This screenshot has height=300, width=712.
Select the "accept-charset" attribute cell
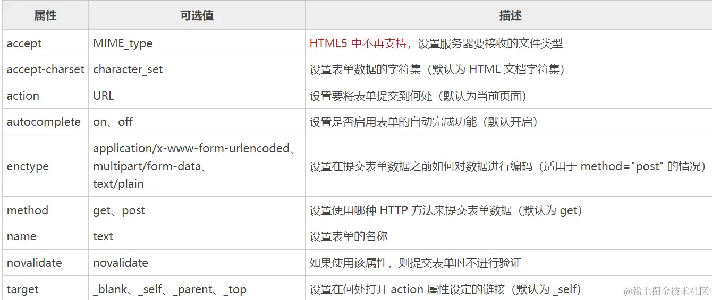pos(45,69)
